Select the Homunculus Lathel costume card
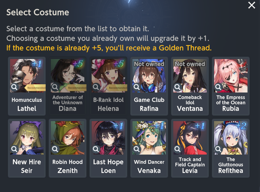This screenshot has width=260, height=192. [27, 86]
